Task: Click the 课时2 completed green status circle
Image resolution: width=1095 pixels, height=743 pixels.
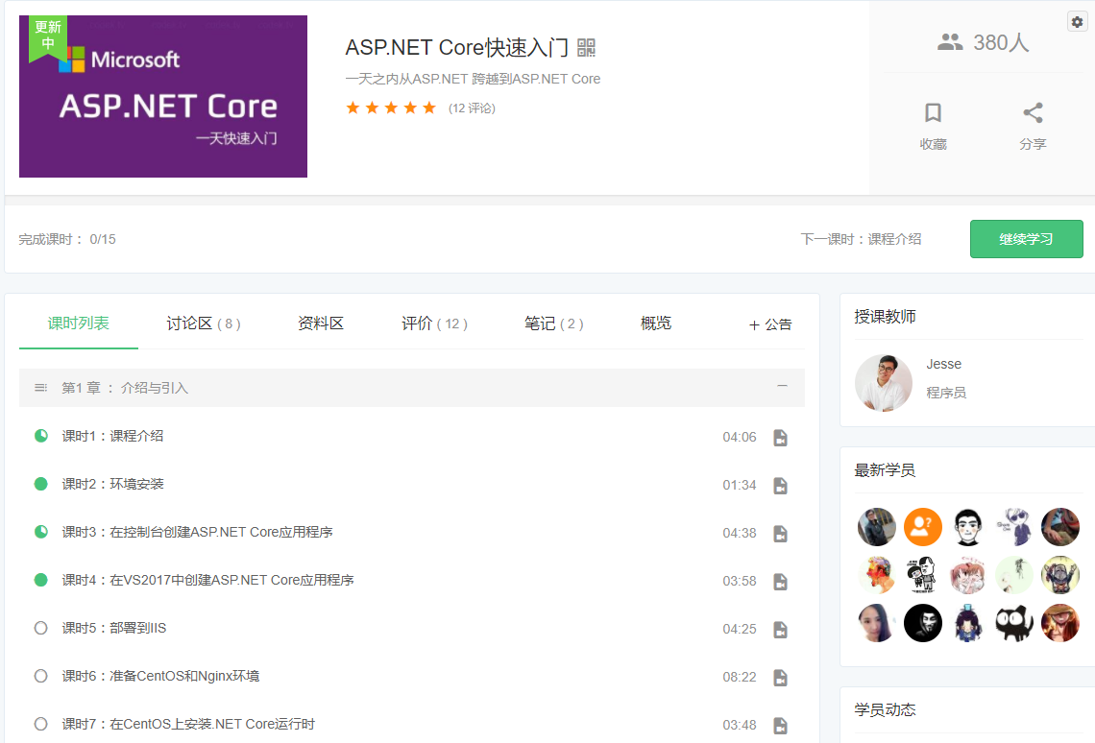Action: pos(41,484)
